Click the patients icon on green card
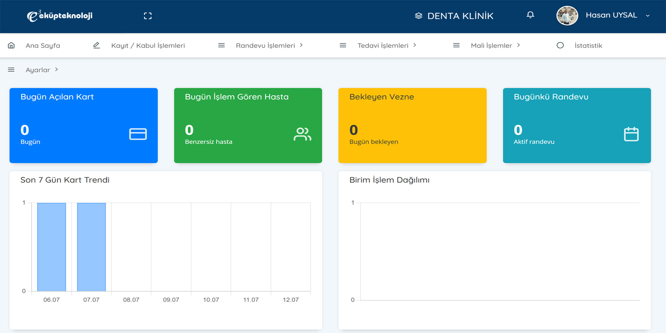The image size is (666, 333). 302,134
